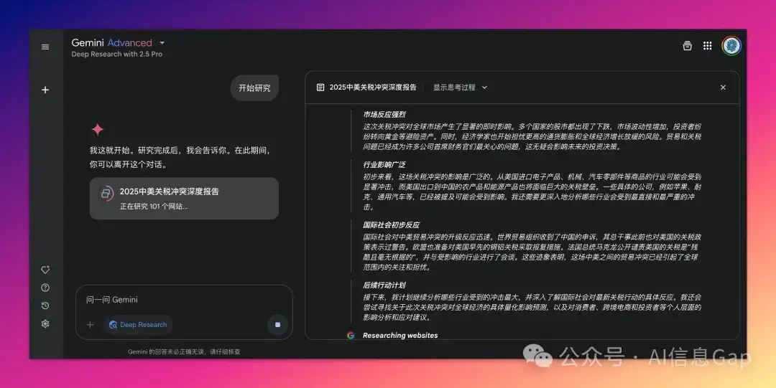Start a new chat with plus icon
This screenshot has height=388, width=776.
pos(45,90)
